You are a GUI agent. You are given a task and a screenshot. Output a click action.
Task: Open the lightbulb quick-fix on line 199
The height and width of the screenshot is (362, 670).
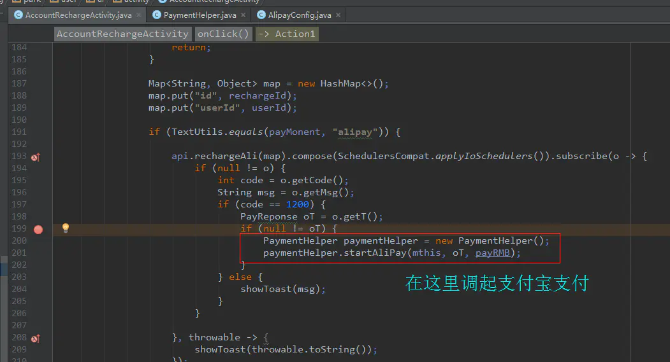[66, 228]
